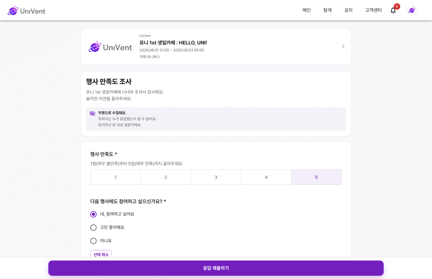Select satisfaction rating 1
Viewport: 432px width, 279px height.
pos(116,177)
